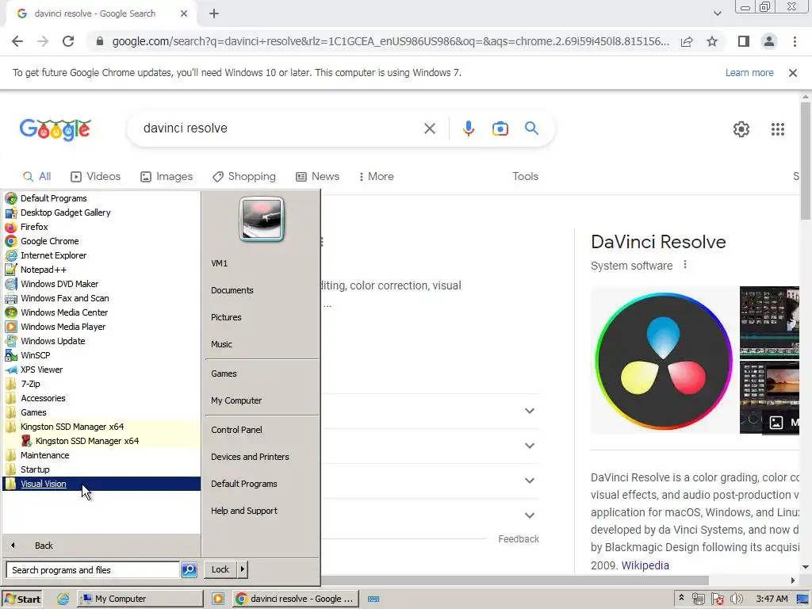
Task: Launch Internet Explorer from the Start menu
Action: pos(53,255)
